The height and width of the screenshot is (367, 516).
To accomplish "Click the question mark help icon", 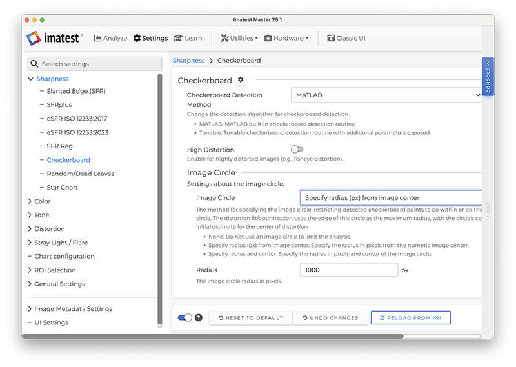I will click(199, 317).
